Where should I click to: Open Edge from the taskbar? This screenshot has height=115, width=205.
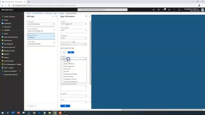coord(39,113)
